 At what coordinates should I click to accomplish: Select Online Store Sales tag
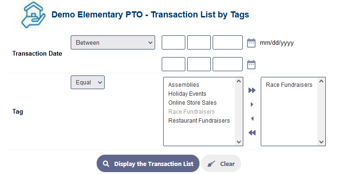(192, 103)
